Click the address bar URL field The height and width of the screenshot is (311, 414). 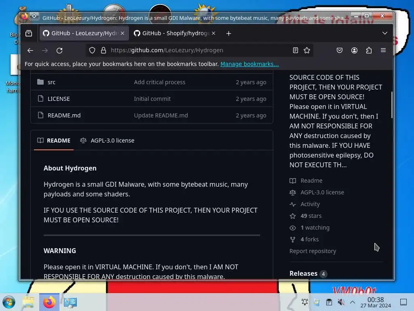(199, 50)
